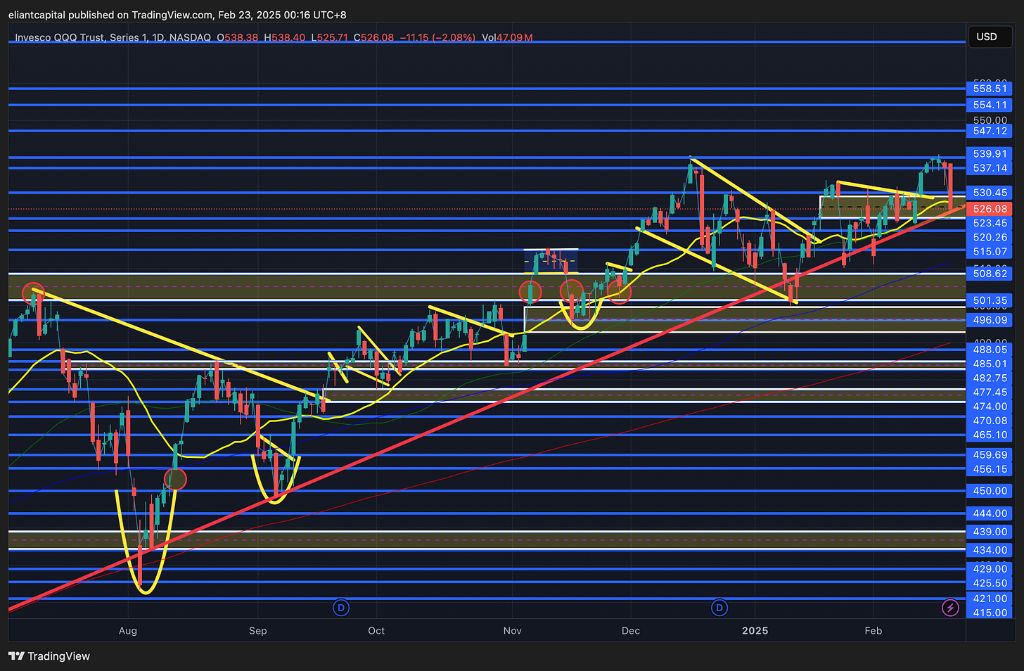
Task: Select the 547.12 price level label
Action: click(990, 131)
